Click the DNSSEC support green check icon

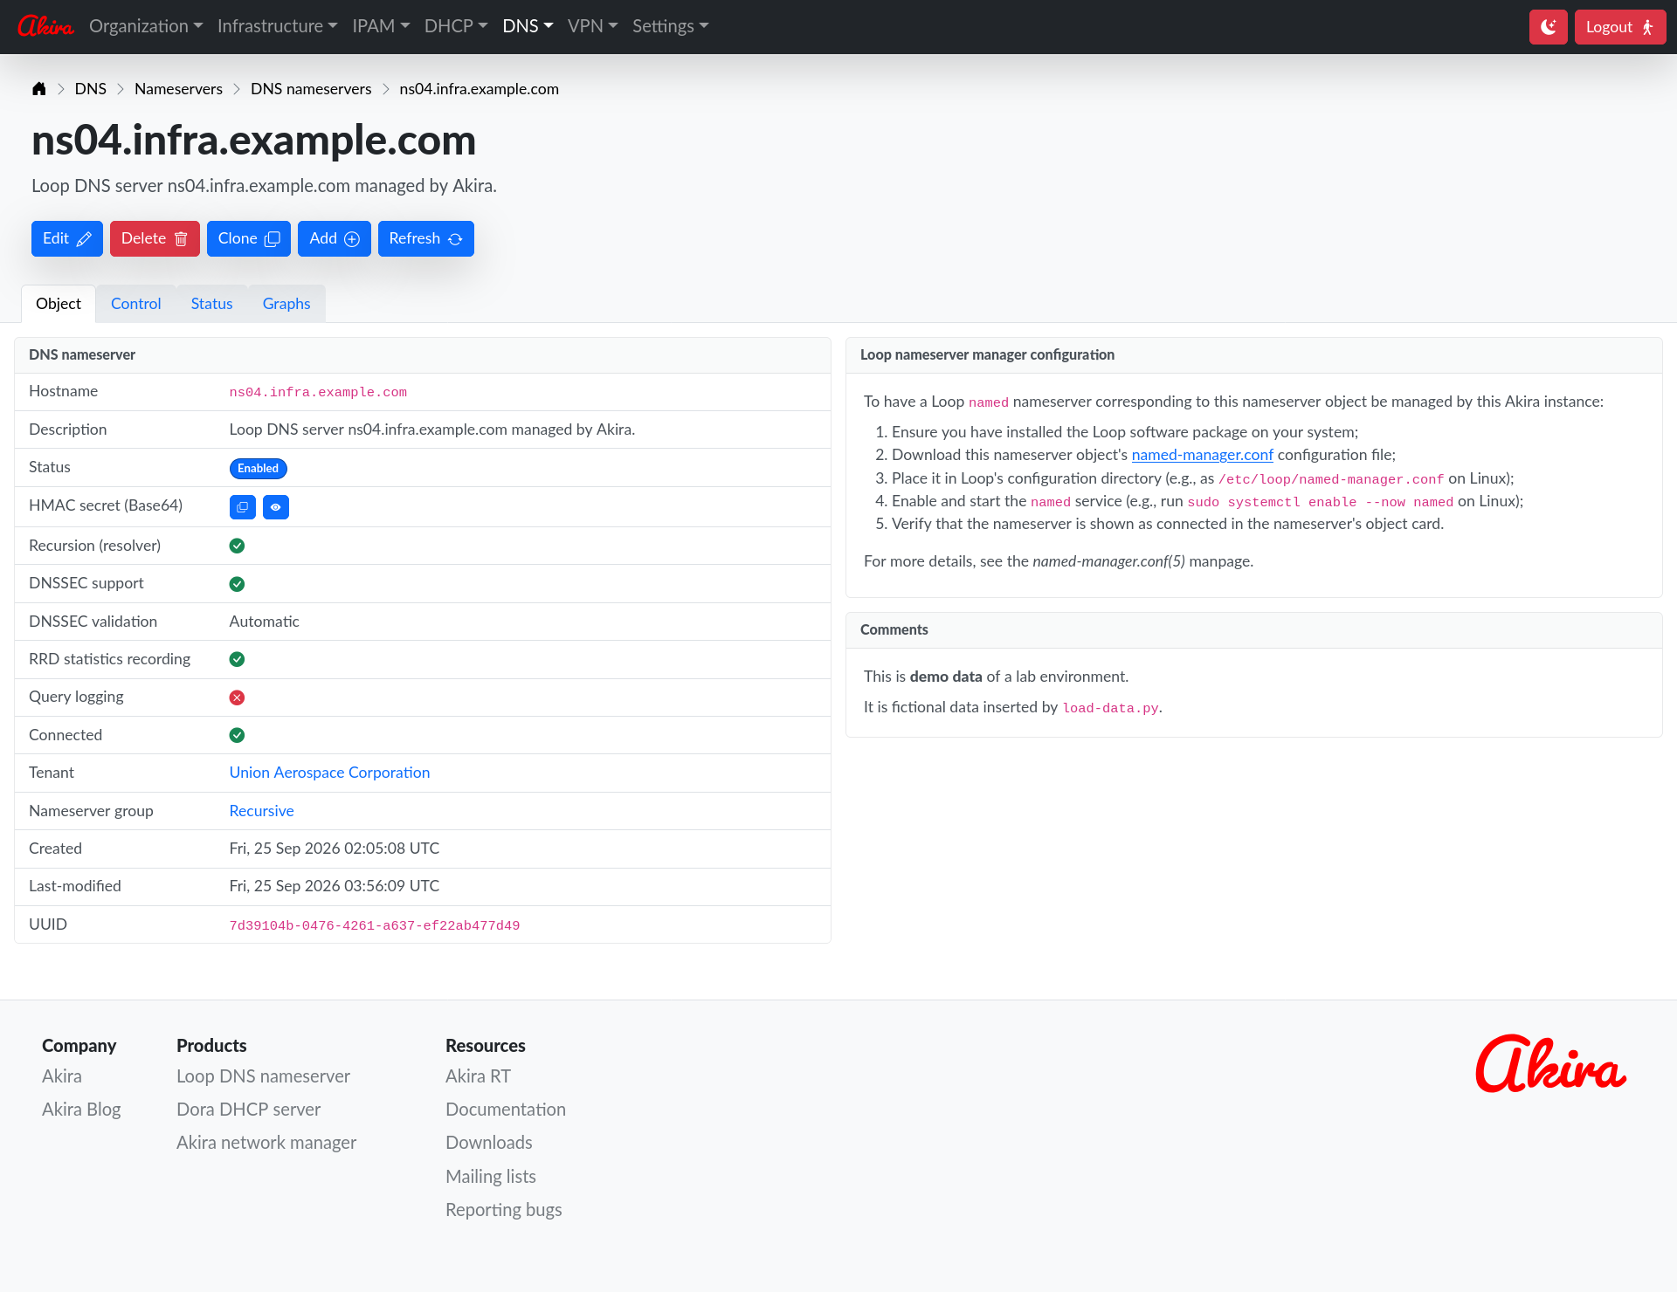(237, 584)
